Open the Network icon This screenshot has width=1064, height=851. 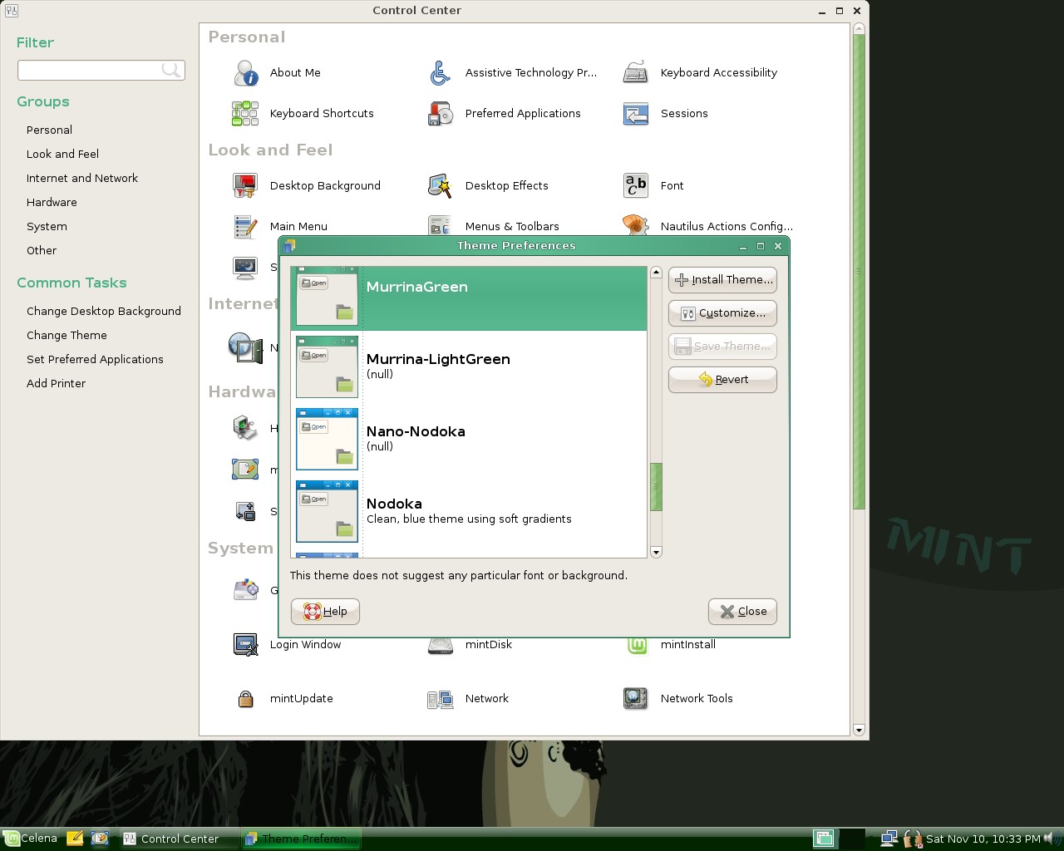click(x=441, y=699)
